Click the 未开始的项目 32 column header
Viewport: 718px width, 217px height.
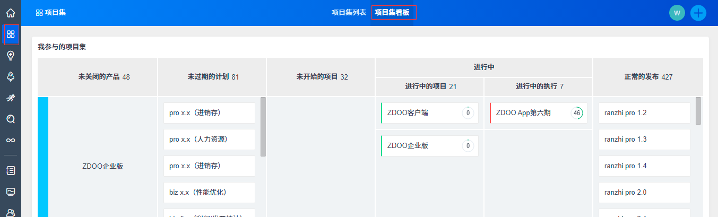(x=322, y=77)
